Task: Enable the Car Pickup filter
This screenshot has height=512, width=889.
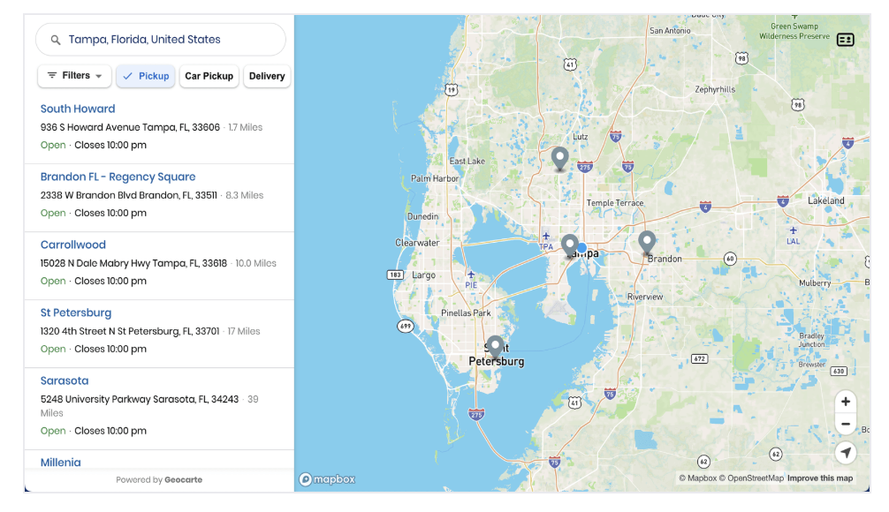Action: click(x=209, y=76)
